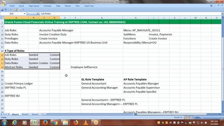Select the 'AP Role Template' heading cell
The height and width of the screenshot is (126, 224).
coord(135,79)
